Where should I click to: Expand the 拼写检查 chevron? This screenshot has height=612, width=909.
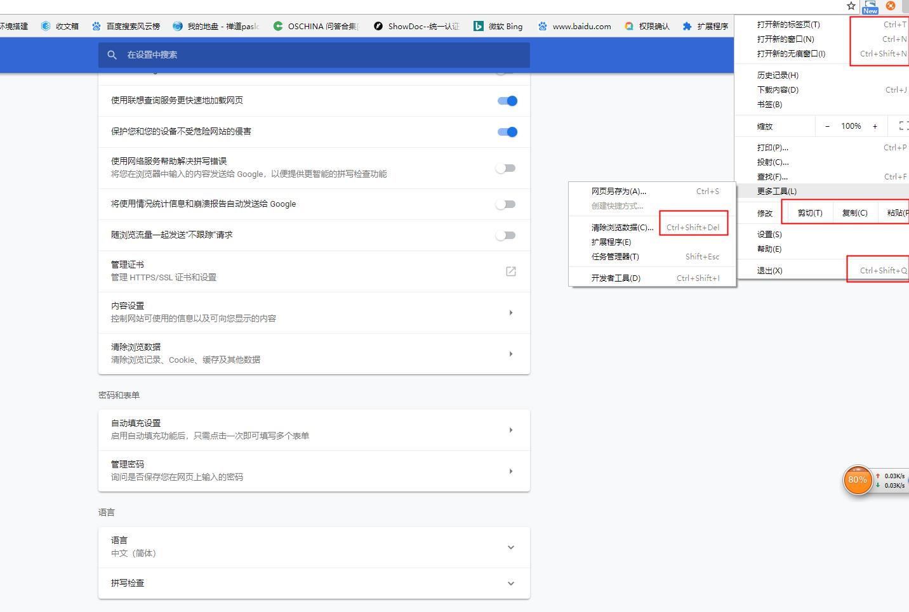[x=511, y=583]
